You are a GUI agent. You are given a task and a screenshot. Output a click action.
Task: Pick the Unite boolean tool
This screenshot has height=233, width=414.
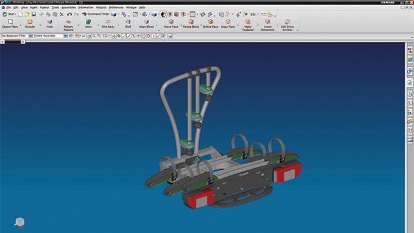pyautogui.click(x=88, y=23)
